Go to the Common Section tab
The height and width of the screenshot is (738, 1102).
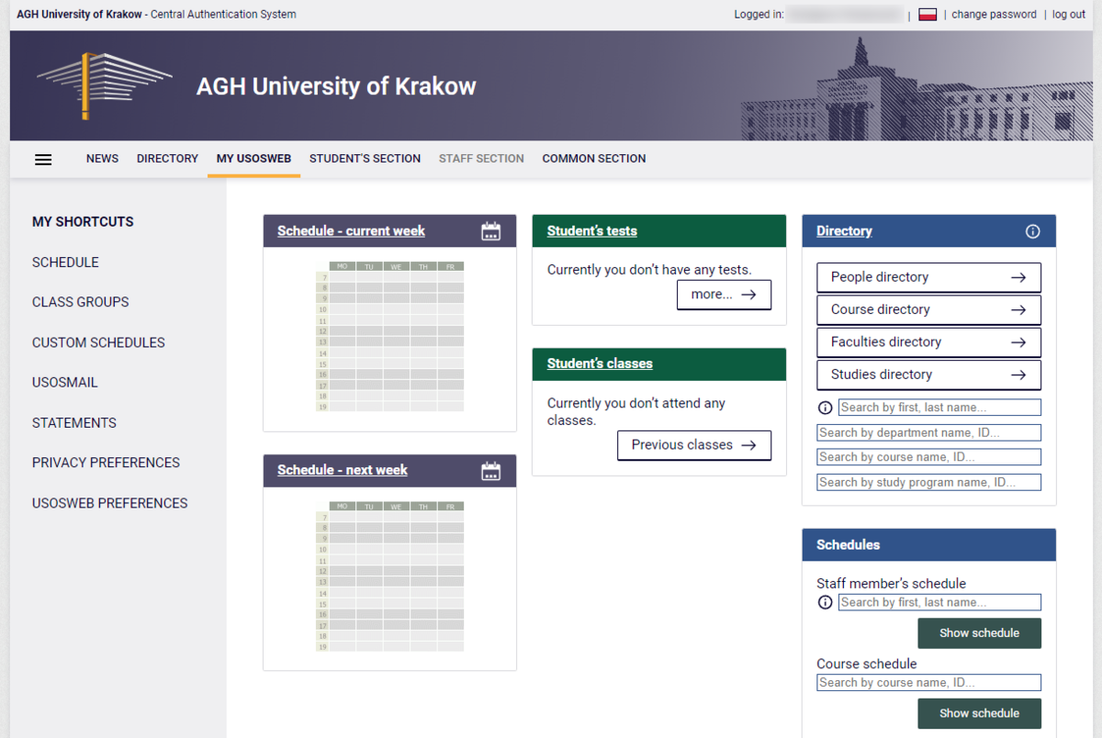click(x=593, y=159)
